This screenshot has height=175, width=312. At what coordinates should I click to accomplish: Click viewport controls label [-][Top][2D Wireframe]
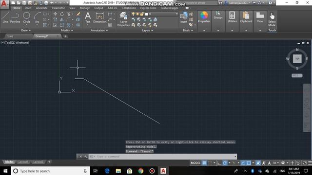[15, 43]
